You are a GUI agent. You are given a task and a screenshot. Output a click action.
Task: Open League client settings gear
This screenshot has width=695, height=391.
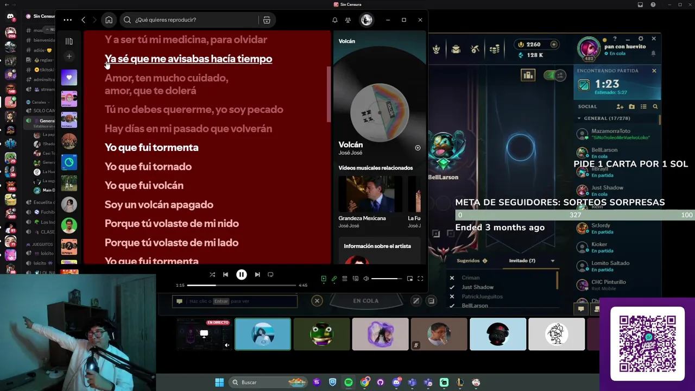pos(641,39)
